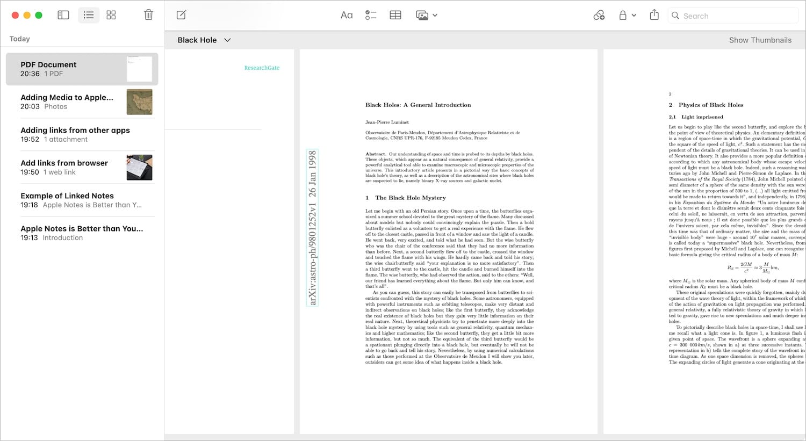Click in the Search field

736,16
